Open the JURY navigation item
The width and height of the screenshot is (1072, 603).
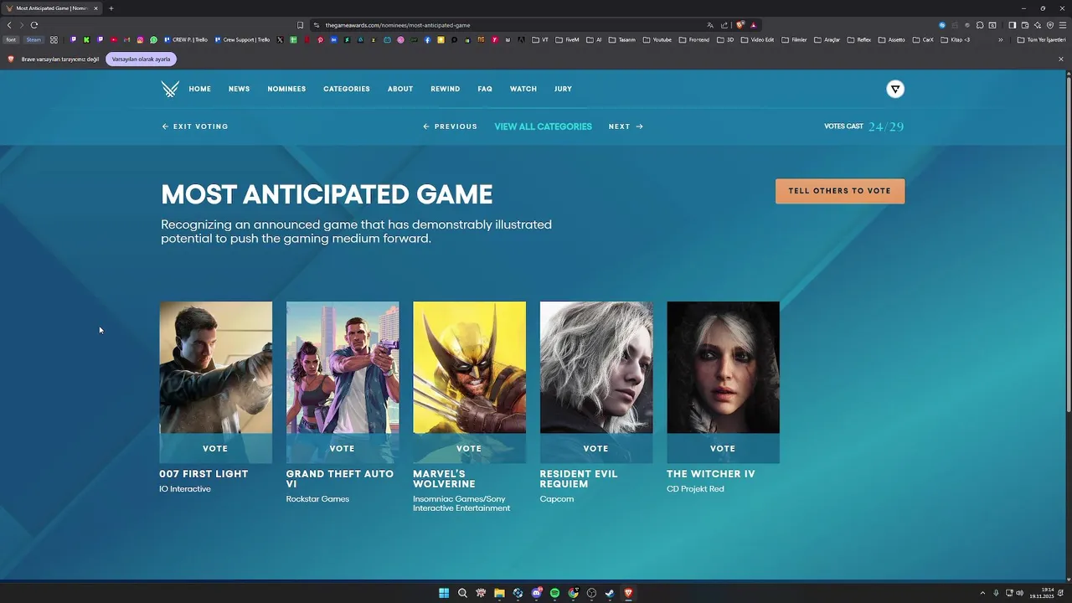point(563,89)
